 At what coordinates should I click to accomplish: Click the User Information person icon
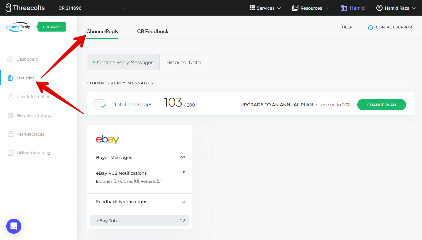[10, 97]
